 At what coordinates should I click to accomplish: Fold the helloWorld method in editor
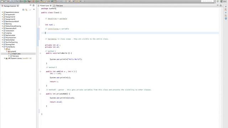(x=40, y=53)
